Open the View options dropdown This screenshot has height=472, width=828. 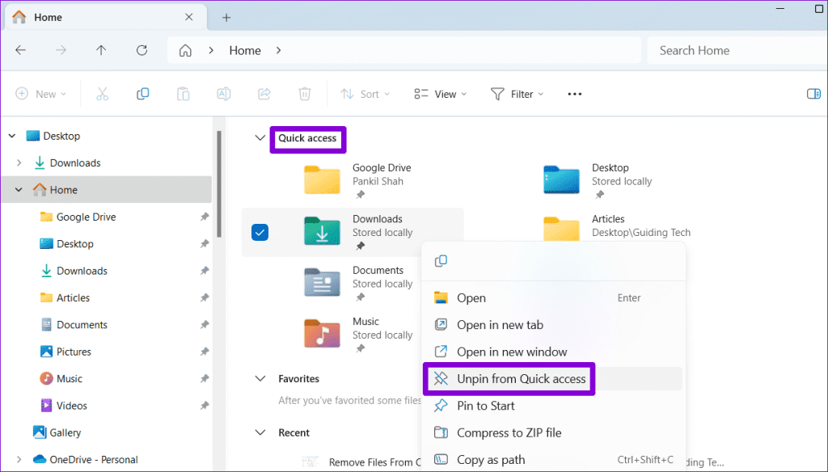point(439,94)
